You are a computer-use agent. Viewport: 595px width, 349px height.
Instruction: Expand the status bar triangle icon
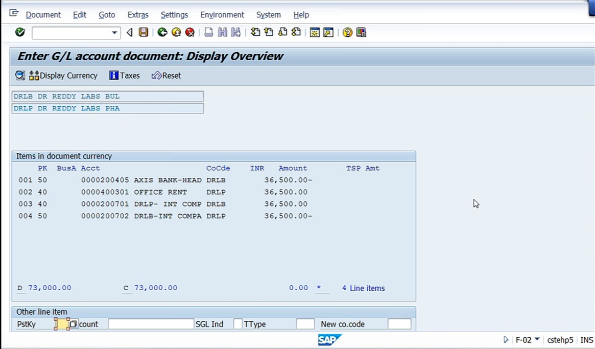point(506,339)
